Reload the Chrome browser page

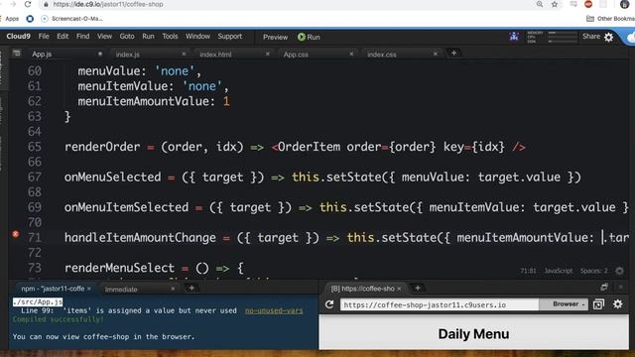[x=28, y=4]
